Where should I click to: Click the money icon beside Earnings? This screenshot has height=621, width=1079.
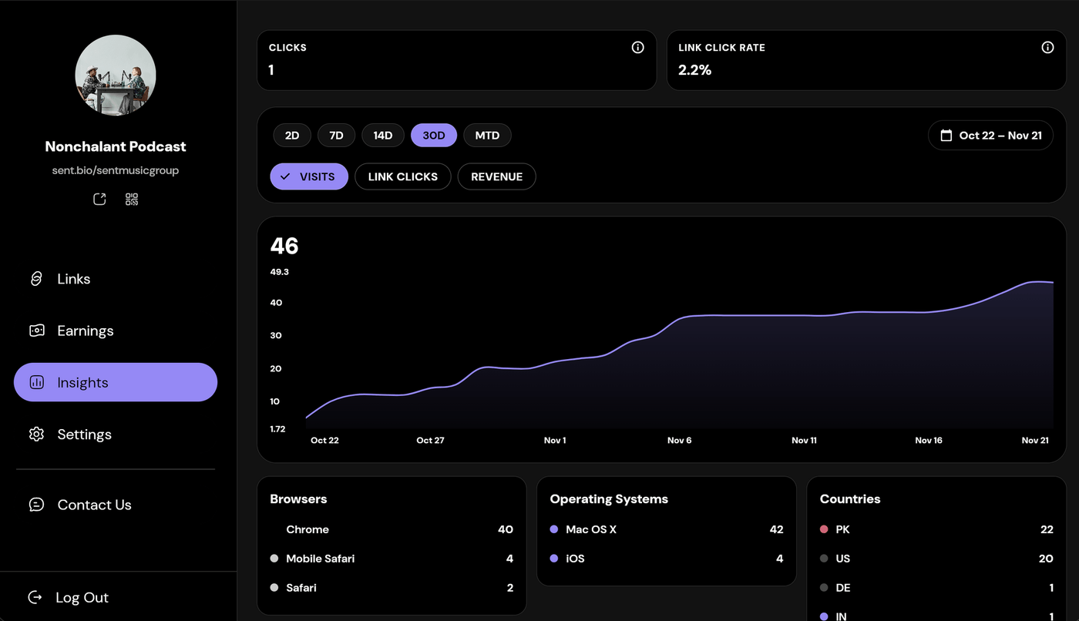pyautogui.click(x=36, y=331)
